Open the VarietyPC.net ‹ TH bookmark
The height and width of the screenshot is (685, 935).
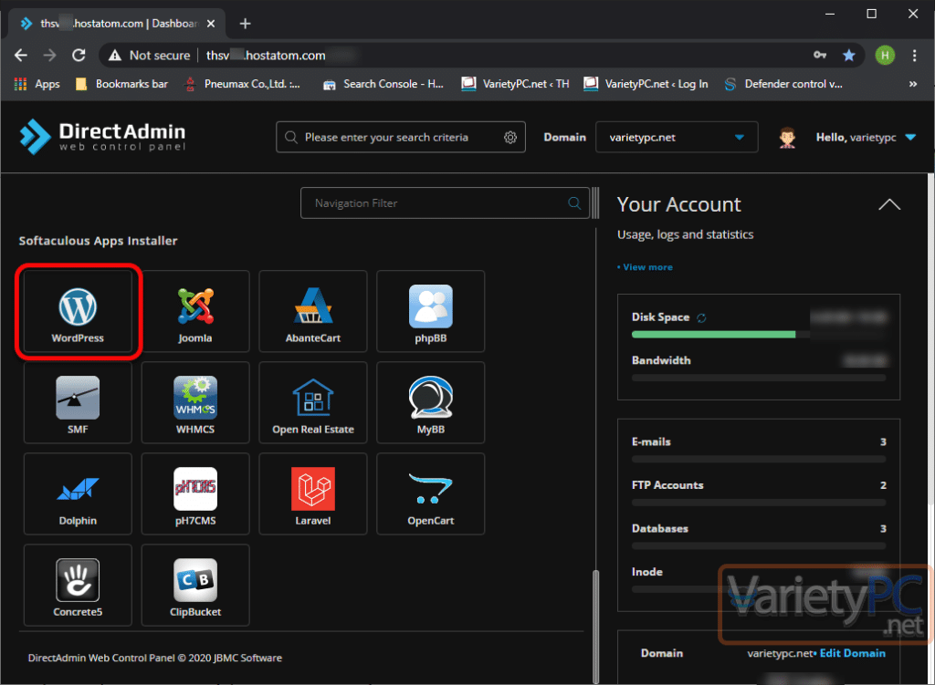515,84
